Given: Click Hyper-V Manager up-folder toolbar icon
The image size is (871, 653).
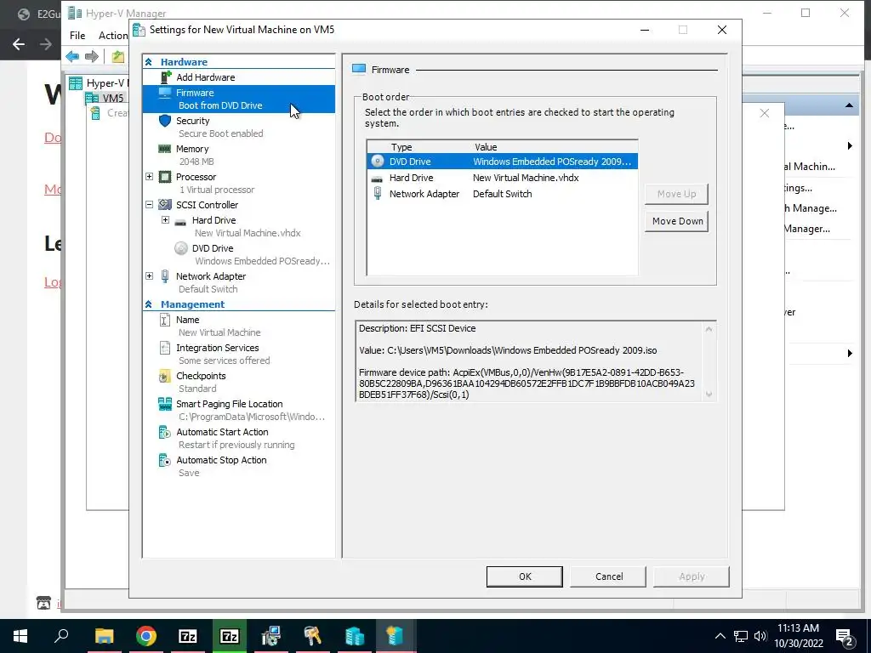Looking at the screenshot, I should point(117,56).
